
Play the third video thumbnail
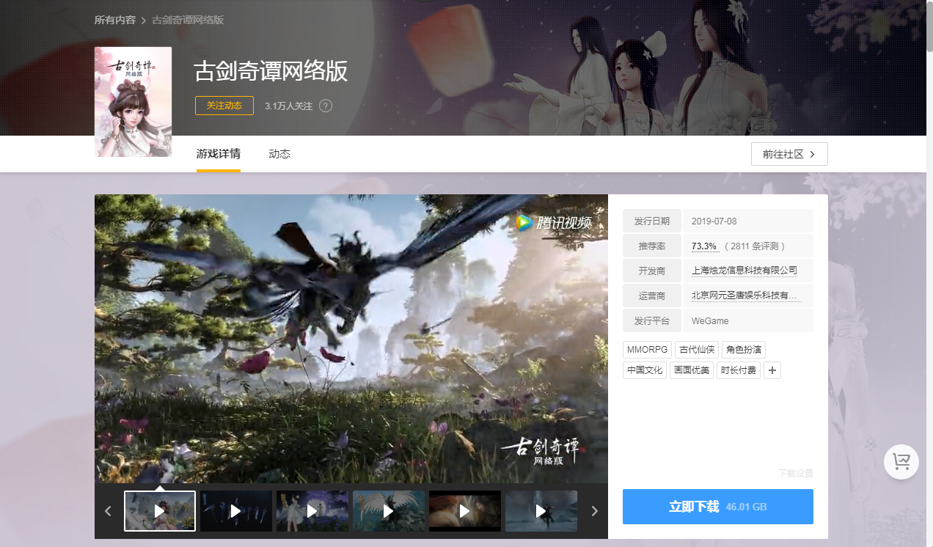(312, 510)
